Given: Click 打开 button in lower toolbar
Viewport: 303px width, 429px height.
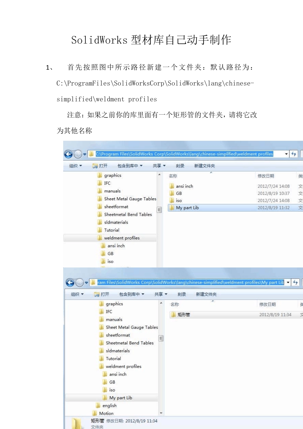Looking at the screenshot, I should (101, 294).
